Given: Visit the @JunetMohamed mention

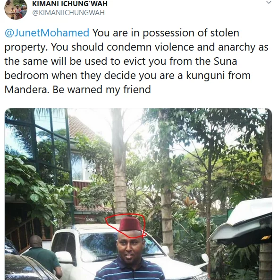Looking at the screenshot, I should pyautogui.click(x=47, y=33).
